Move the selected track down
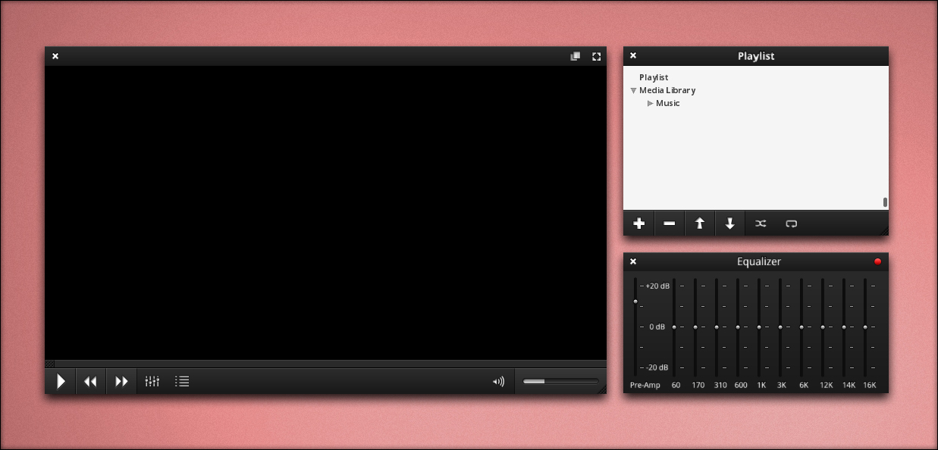938x450 pixels. coord(730,223)
